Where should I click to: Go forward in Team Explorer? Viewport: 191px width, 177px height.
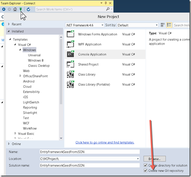tap(9, 9)
